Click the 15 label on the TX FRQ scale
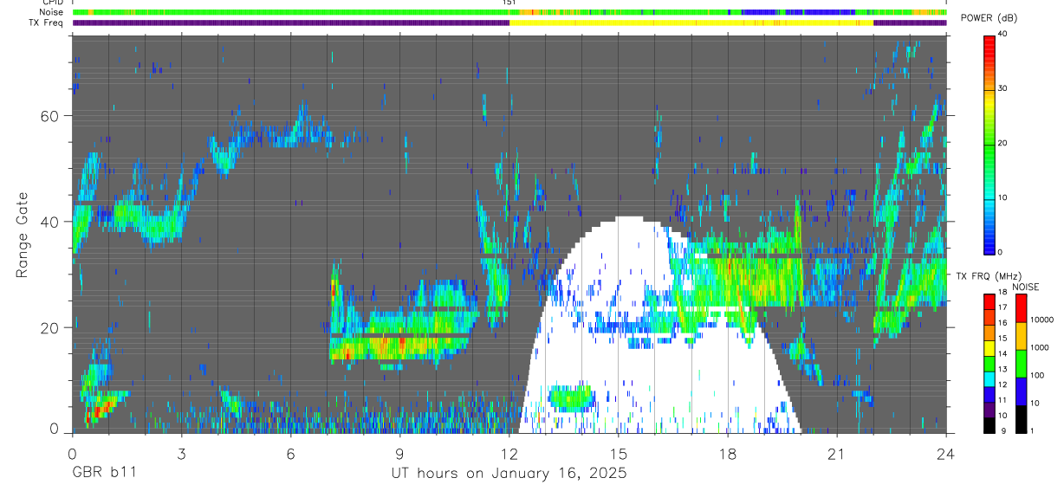This screenshot has width=1064, height=491. (1002, 339)
